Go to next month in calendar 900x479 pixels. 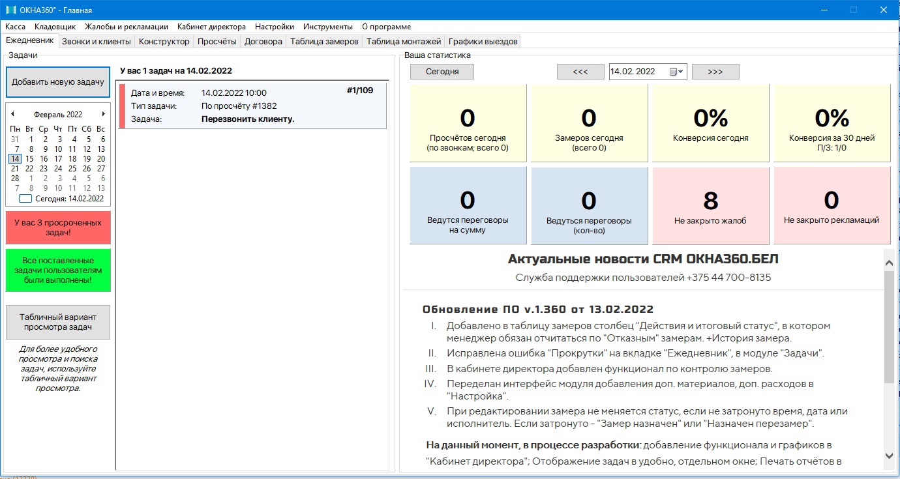103,114
